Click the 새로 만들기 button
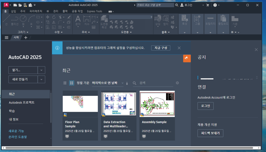The height and width of the screenshot is (152, 266). 23,79
